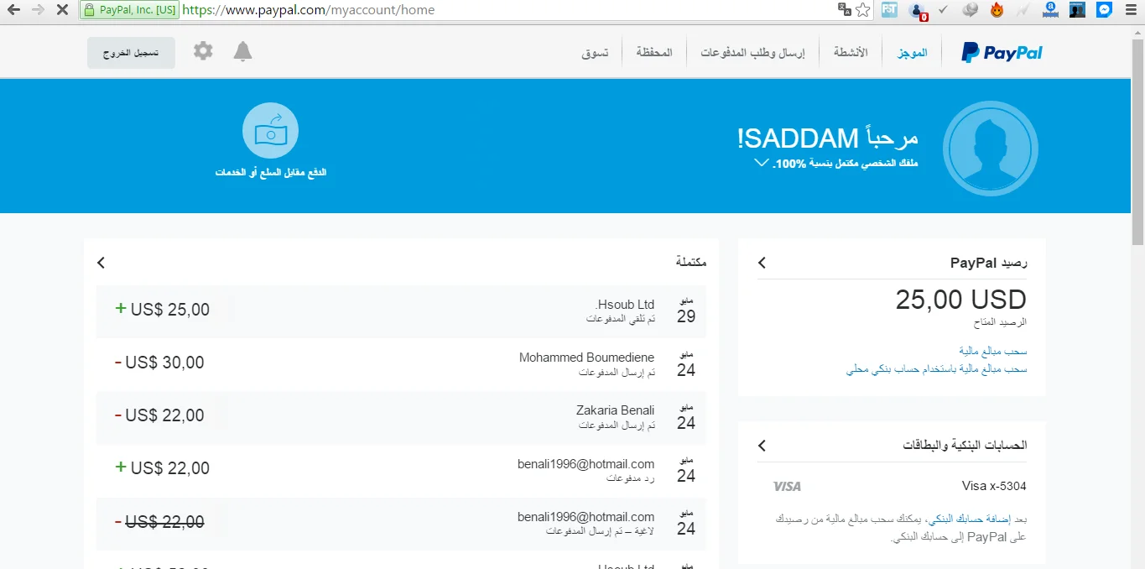The image size is (1145, 569).
Task: Click the pay for goods or services icon
Action: 270,131
